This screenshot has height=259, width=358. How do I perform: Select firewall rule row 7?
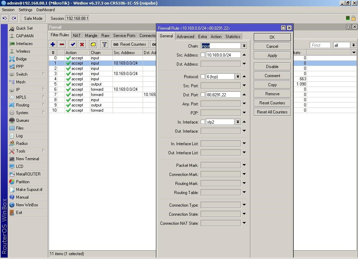102,94
